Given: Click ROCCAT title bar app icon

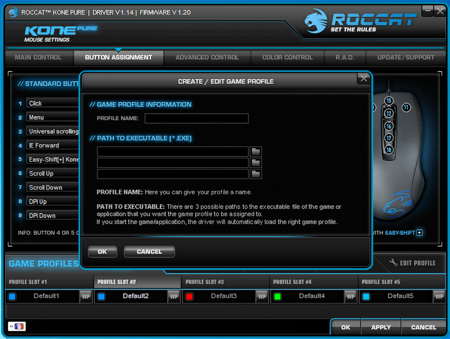Looking at the screenshot, I should point(13,12).
